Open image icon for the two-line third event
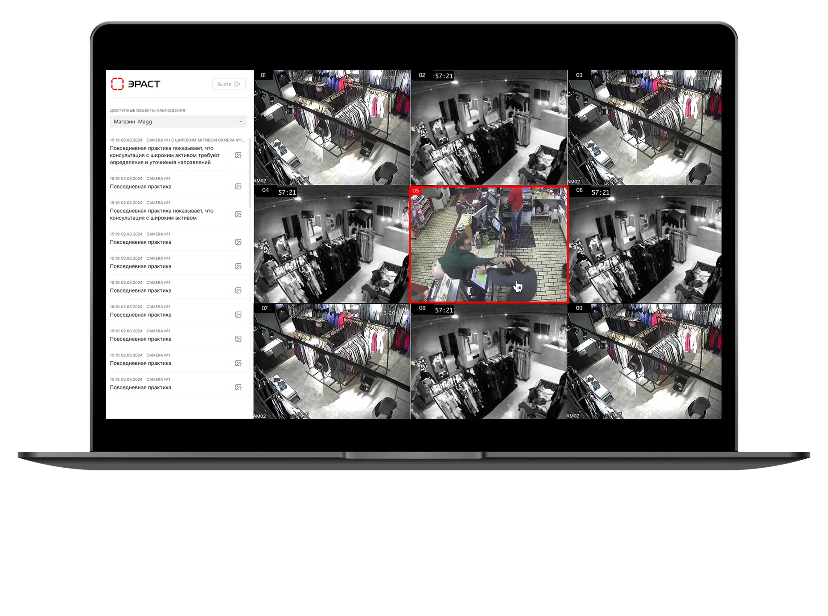828x616 pixels. (238, 214)
